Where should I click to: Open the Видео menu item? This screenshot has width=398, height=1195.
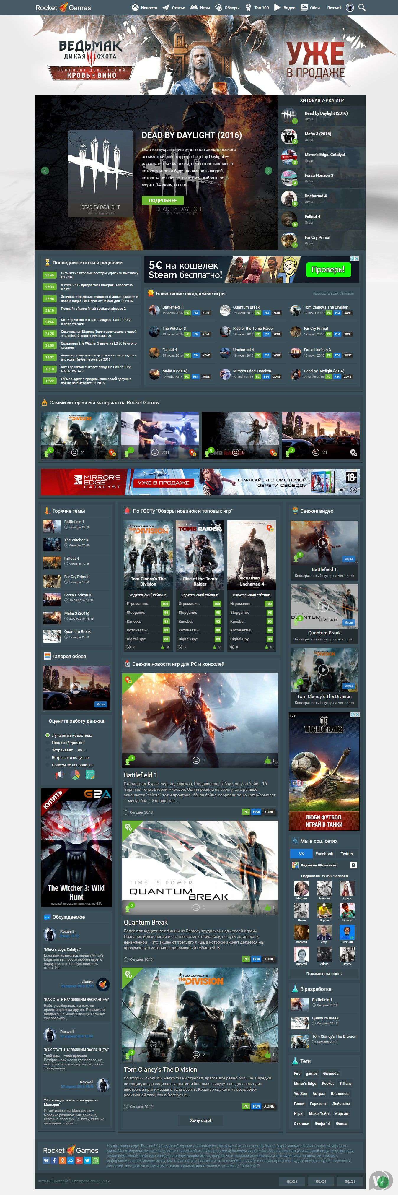tap(285, 7)
